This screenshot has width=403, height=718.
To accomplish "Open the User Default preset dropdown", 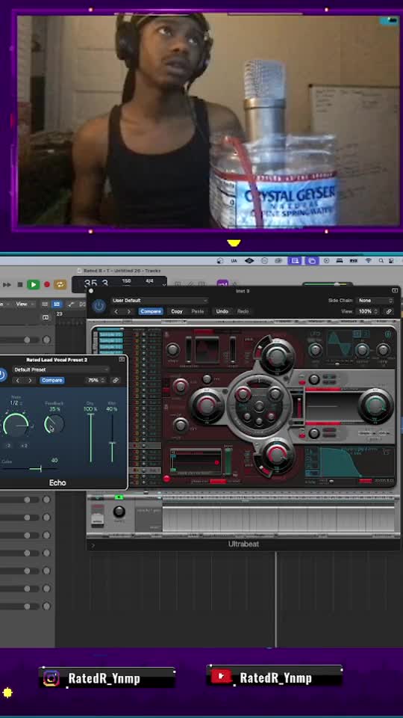I will [159, 301].
